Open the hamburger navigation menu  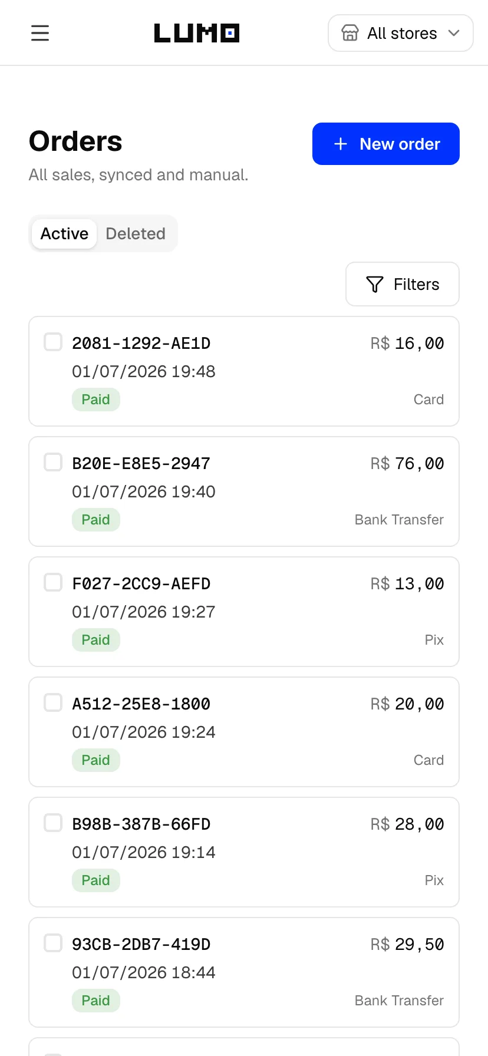40,33
